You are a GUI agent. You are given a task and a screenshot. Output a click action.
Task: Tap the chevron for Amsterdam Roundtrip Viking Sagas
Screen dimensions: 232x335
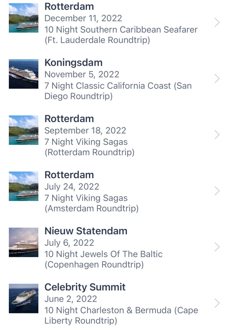click(x=217, y=191)
